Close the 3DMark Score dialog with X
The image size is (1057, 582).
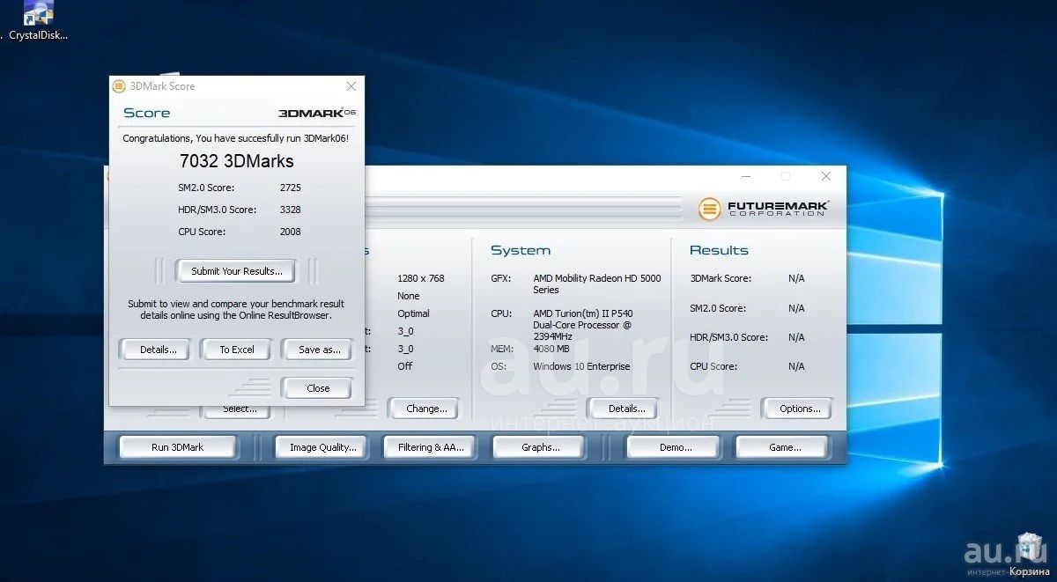pyautogui.click(x=351, y=86)
